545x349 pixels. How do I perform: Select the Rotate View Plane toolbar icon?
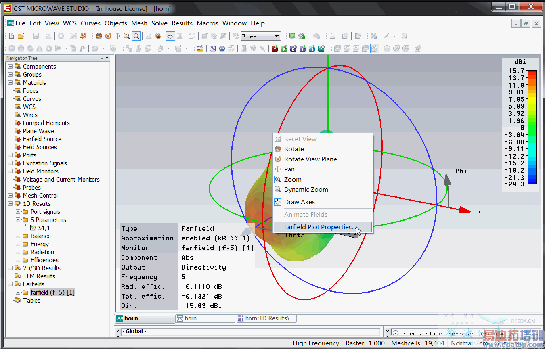tap(108, 36)
